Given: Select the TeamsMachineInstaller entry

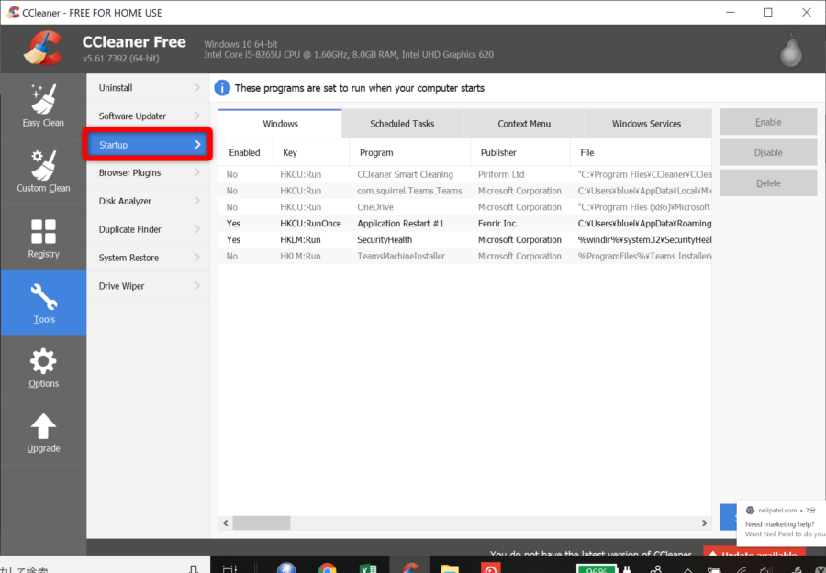Looking at the screenshot, I should [x=464, y=256].
